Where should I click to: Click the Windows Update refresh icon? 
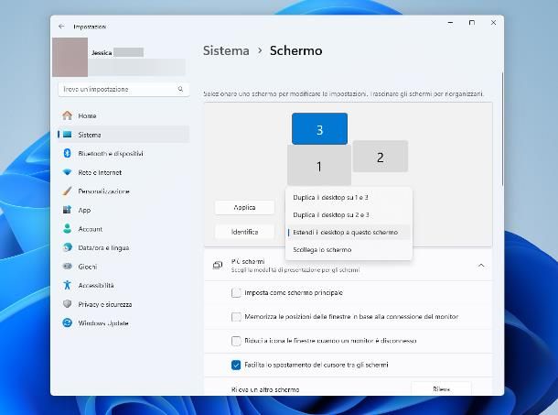68,322
